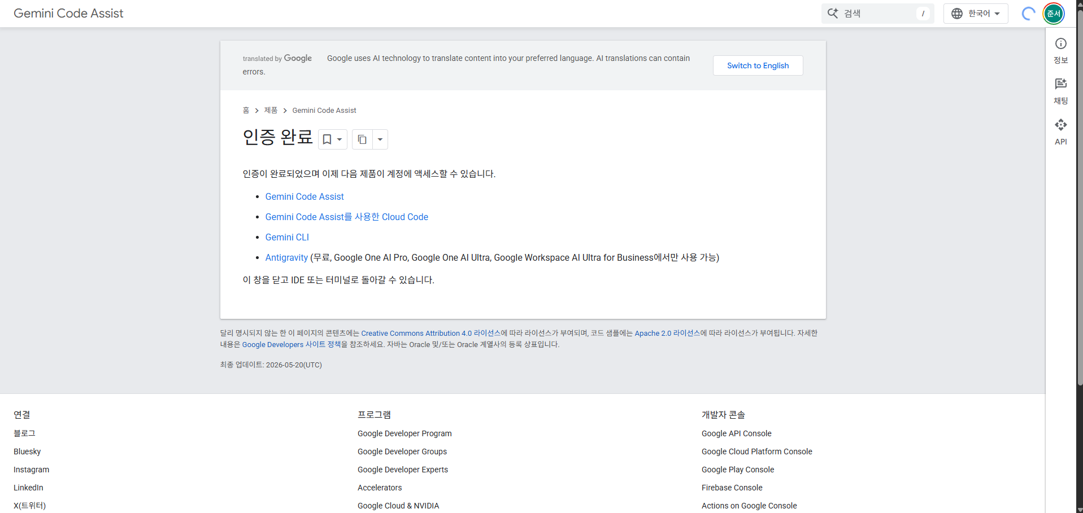Click the search magnifier icon
Image resolution: width=1083 pixels, height=513 pixels.
click(833, 14)
